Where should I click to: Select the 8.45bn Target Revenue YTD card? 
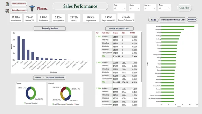coord(108,18)
